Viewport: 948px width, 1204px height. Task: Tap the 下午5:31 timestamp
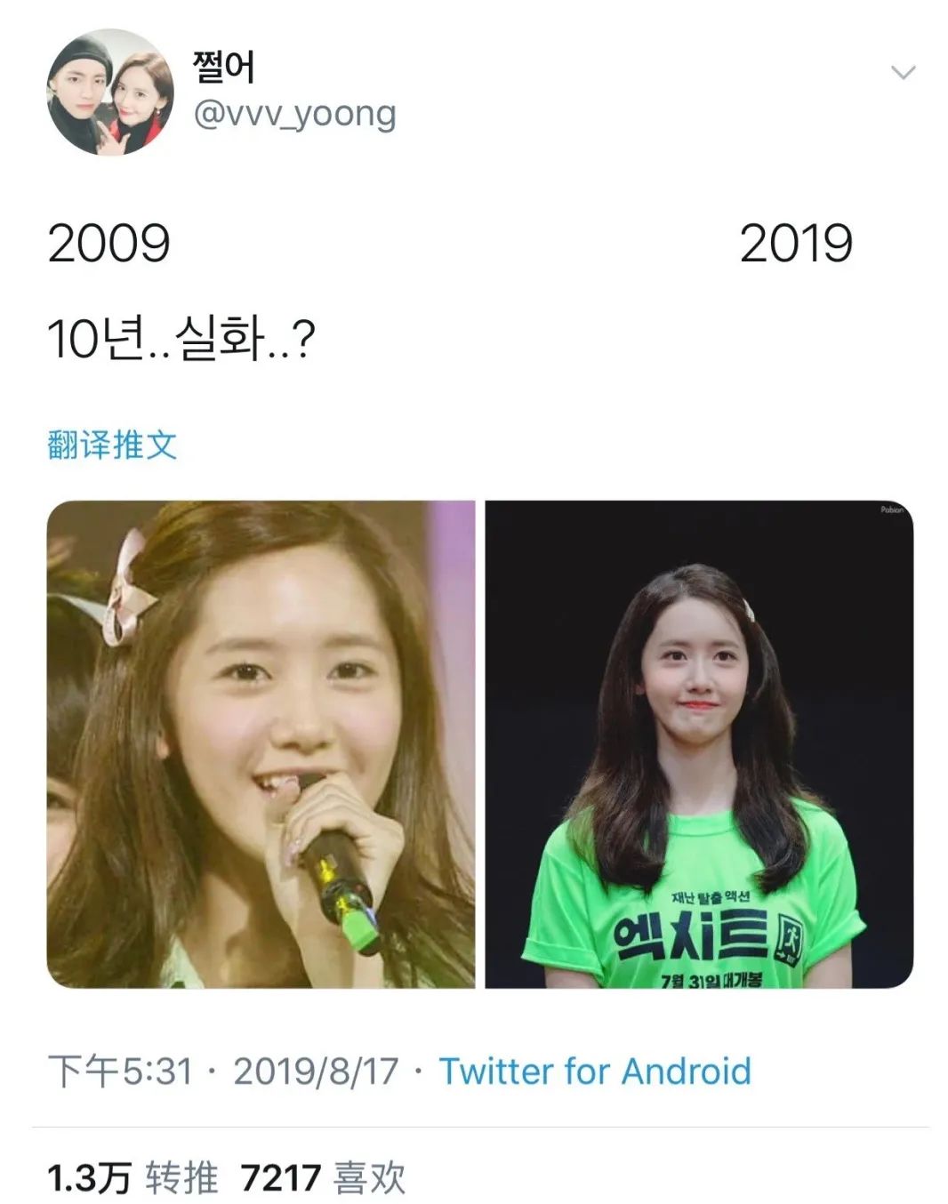tap(120, 1071)
